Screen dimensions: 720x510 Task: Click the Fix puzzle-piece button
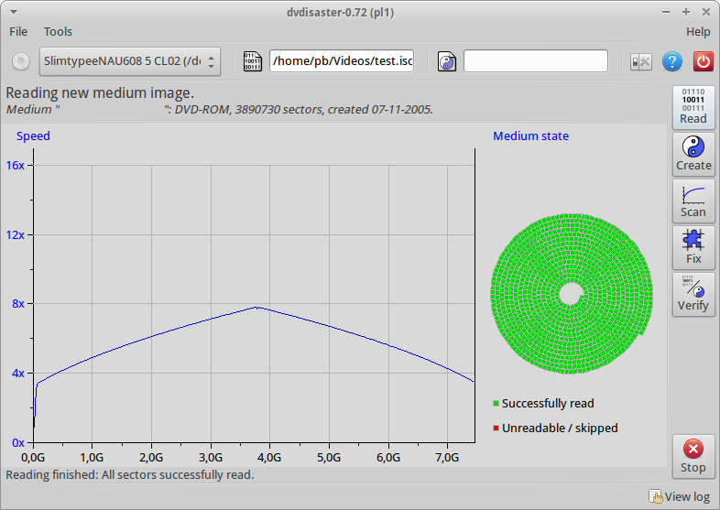pos(693,247)
